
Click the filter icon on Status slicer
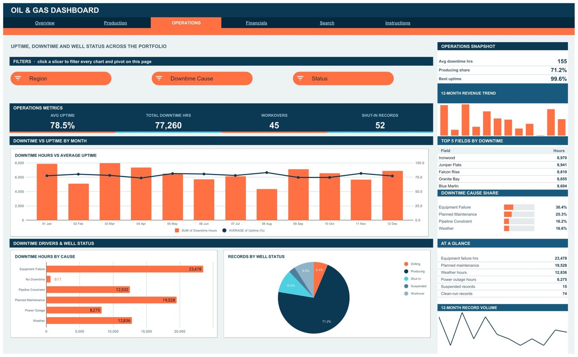click(300, 78)
